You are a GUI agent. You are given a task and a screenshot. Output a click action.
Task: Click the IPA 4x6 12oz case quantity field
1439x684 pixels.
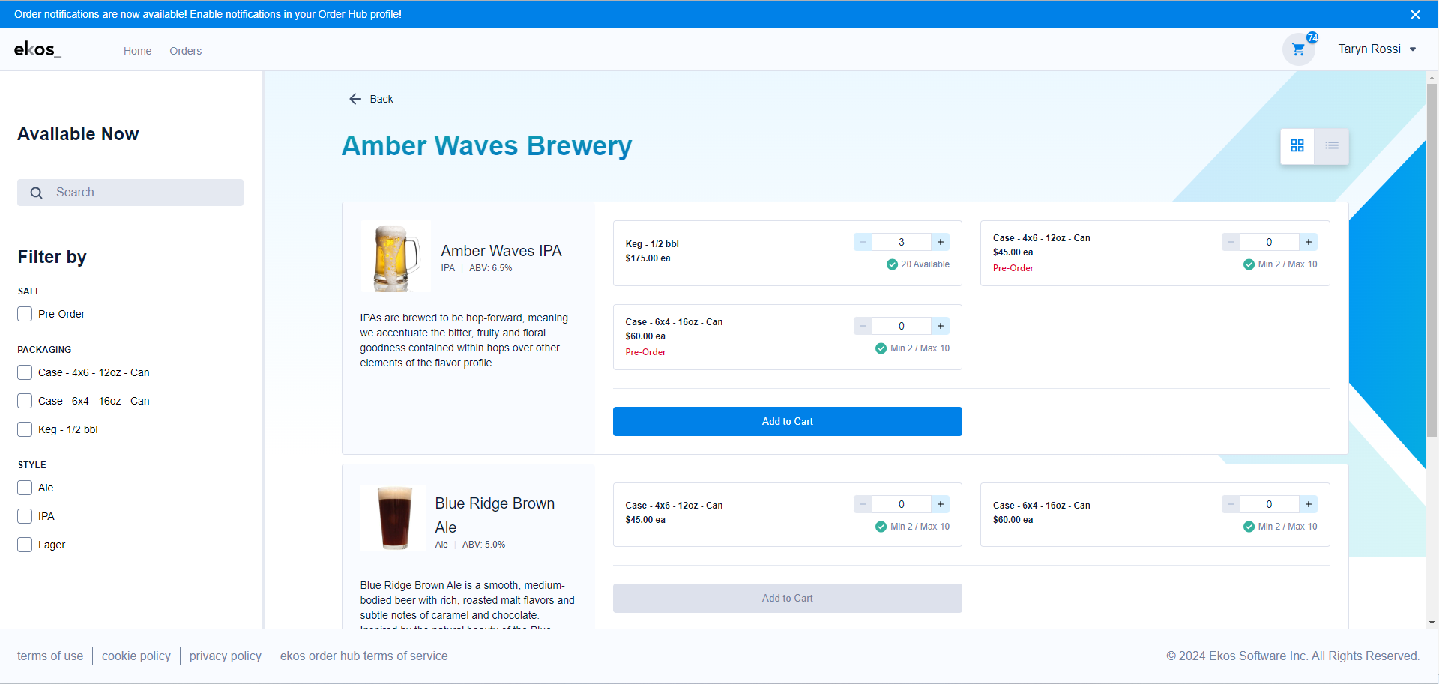tap(1270, 242)
